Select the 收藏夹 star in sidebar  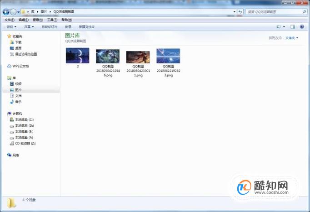tap(9, 36)
